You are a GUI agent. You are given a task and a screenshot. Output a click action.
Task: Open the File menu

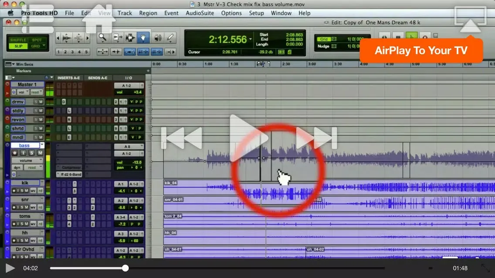69,13
